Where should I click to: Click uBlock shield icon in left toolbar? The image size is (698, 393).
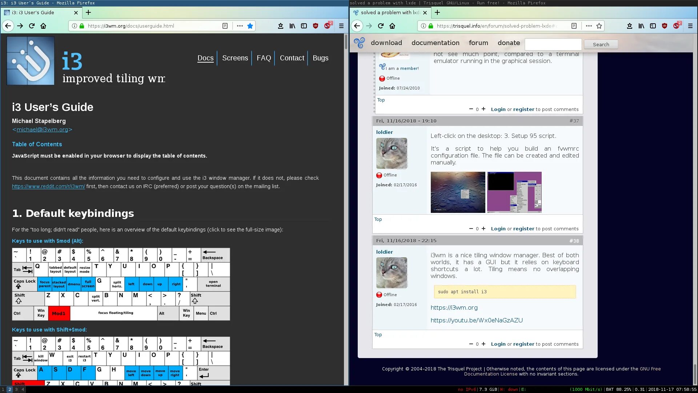pyautogui.click(x=316, y=26)
